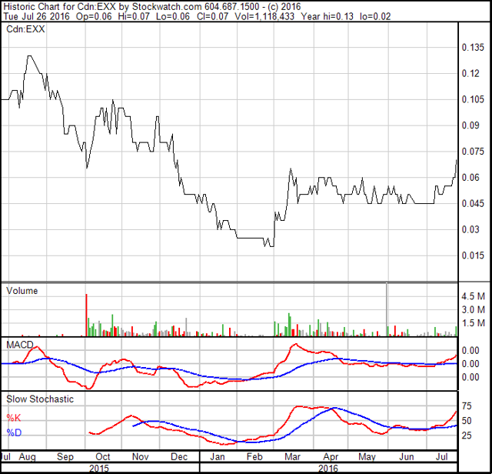Click the 'Apr' month label on time axis
492x474 pixels.
(331, 457)
